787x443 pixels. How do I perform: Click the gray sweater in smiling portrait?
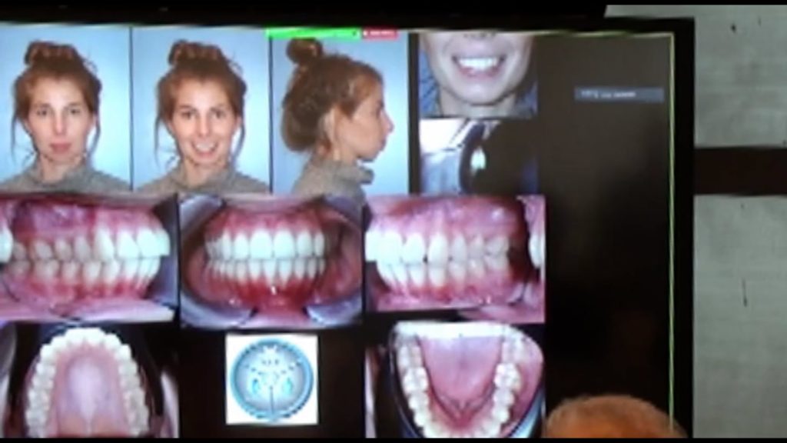pos(201,185)
